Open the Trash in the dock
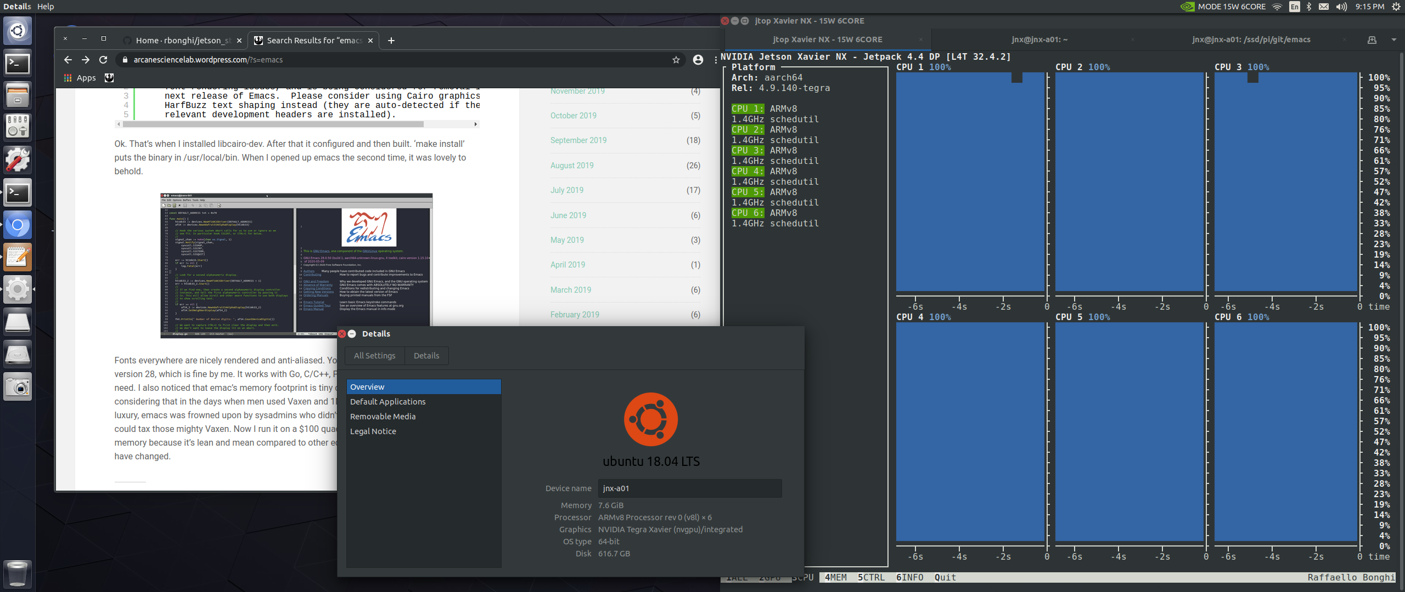Image resolution: width=1405 pixels, height=592 pixels. tap(18, 573)
